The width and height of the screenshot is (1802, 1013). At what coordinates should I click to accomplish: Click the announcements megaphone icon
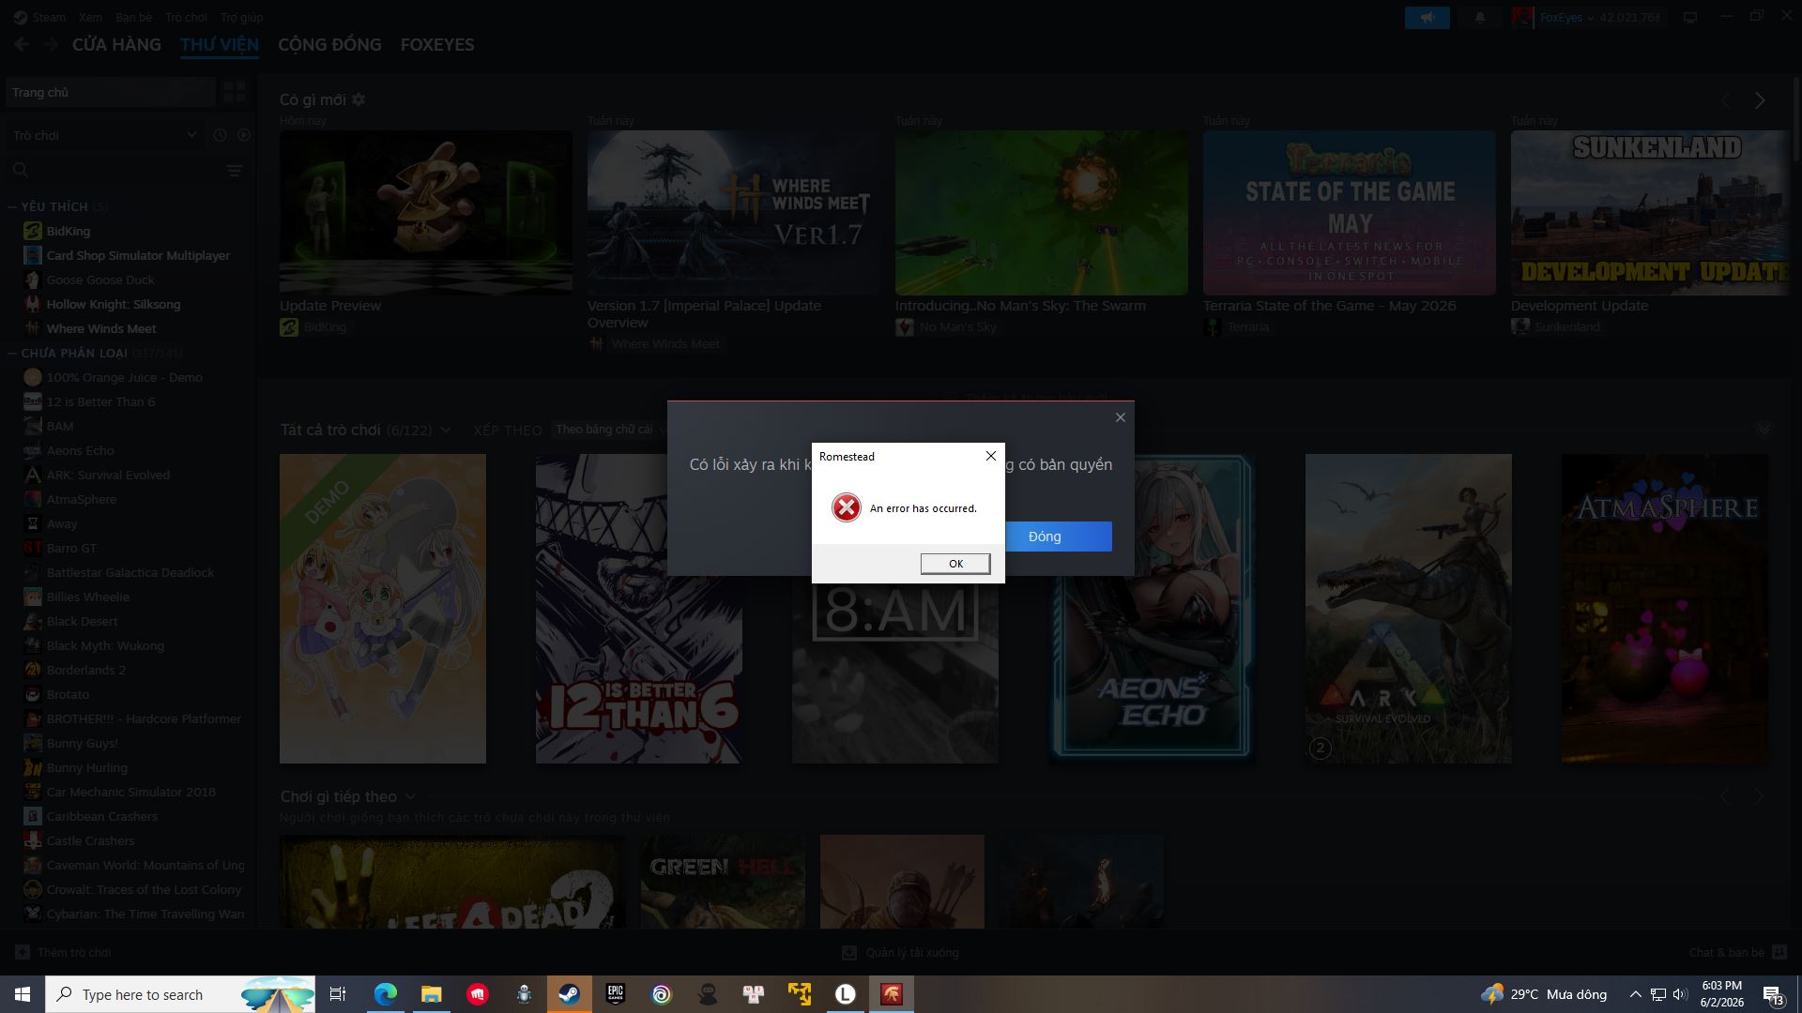[x=1428, y=17]
